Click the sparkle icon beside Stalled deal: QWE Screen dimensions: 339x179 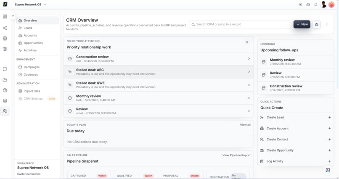70,85
